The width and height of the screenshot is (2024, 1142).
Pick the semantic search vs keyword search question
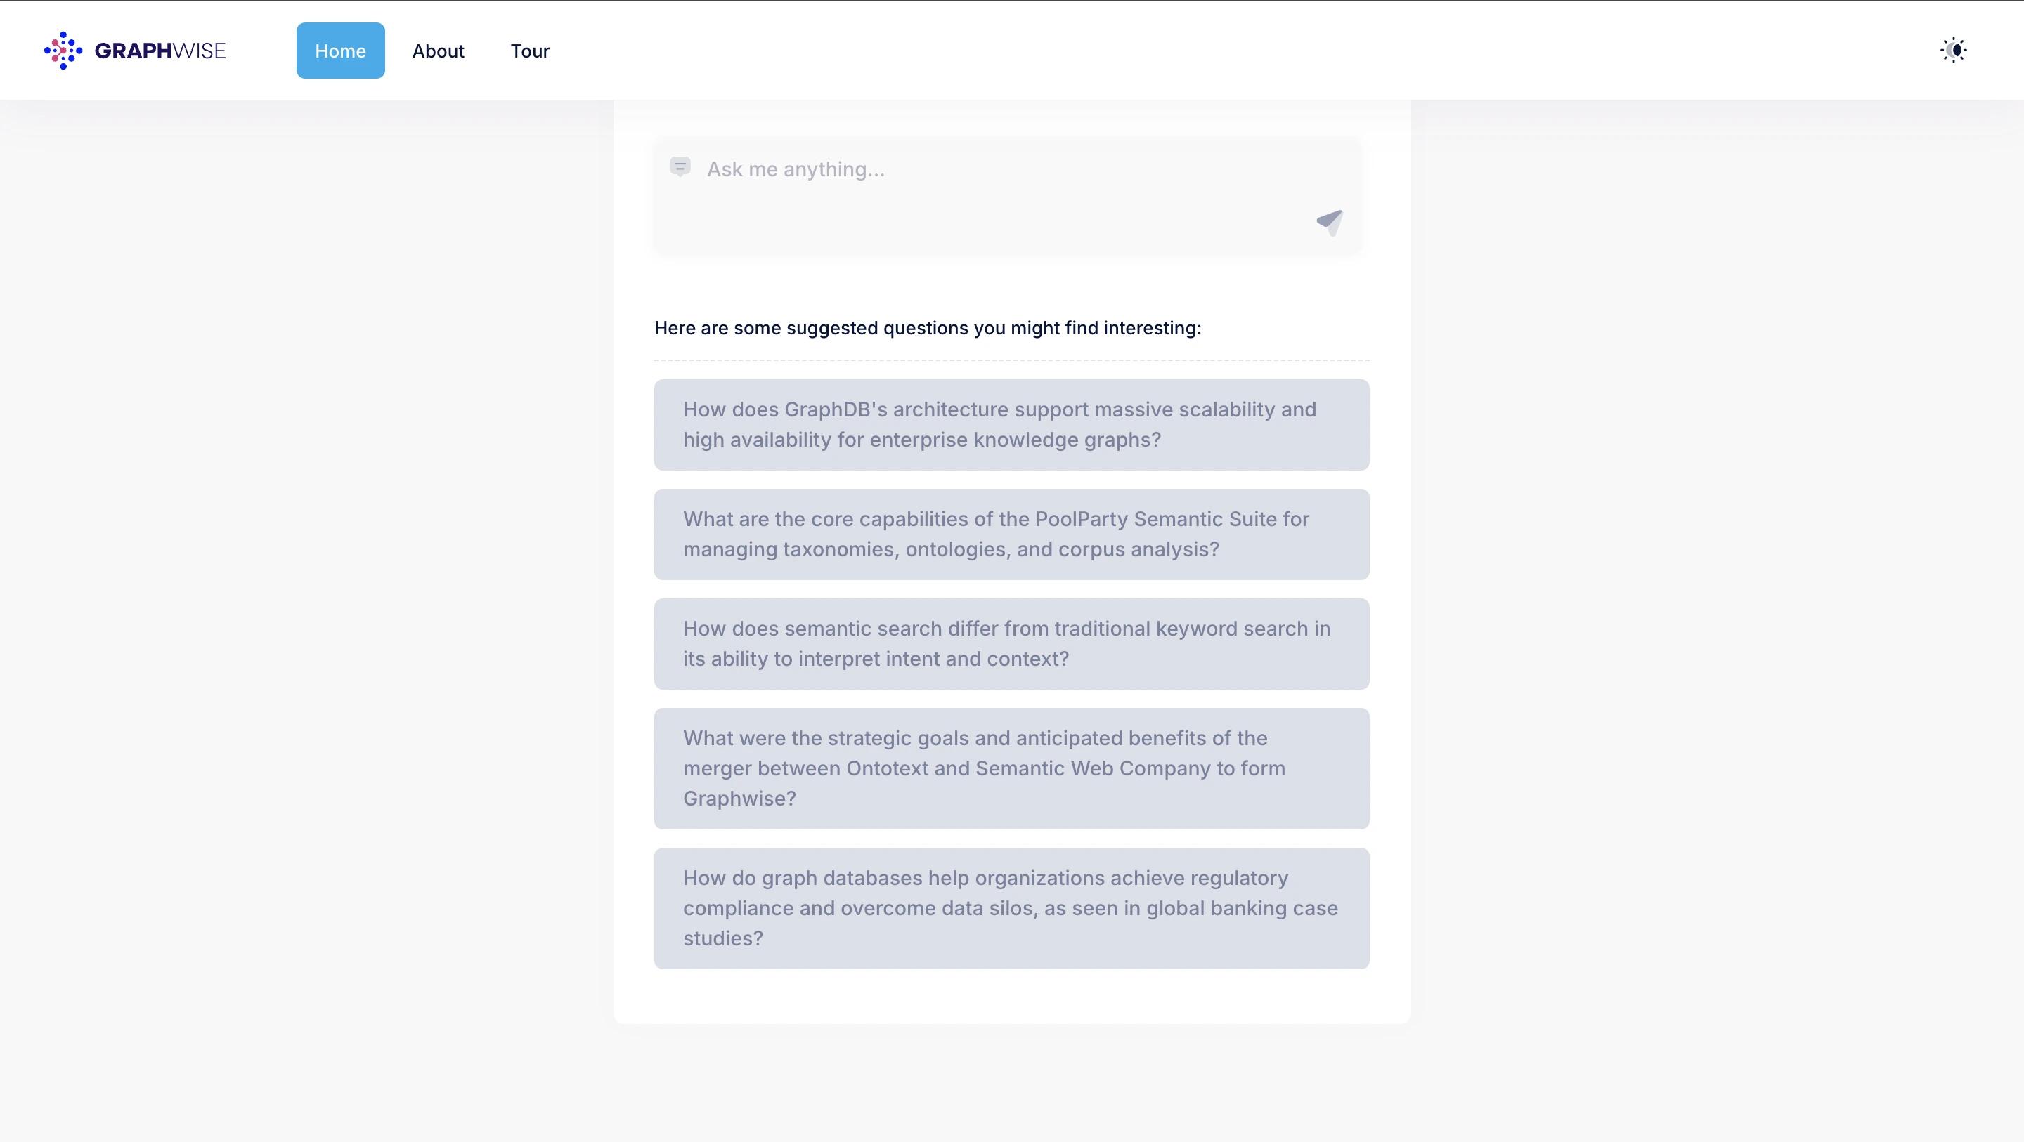pyautogui.click(x=1011, y=644)
